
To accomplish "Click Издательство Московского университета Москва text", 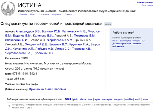I will tap(58, 63).
